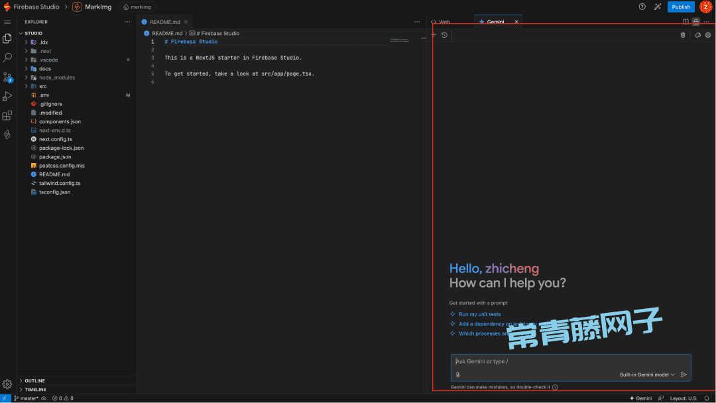The width and height of the screenshot is (716, 403).
Task: Open Explorer views and more actions menu
Action: [x=127, y=21]
